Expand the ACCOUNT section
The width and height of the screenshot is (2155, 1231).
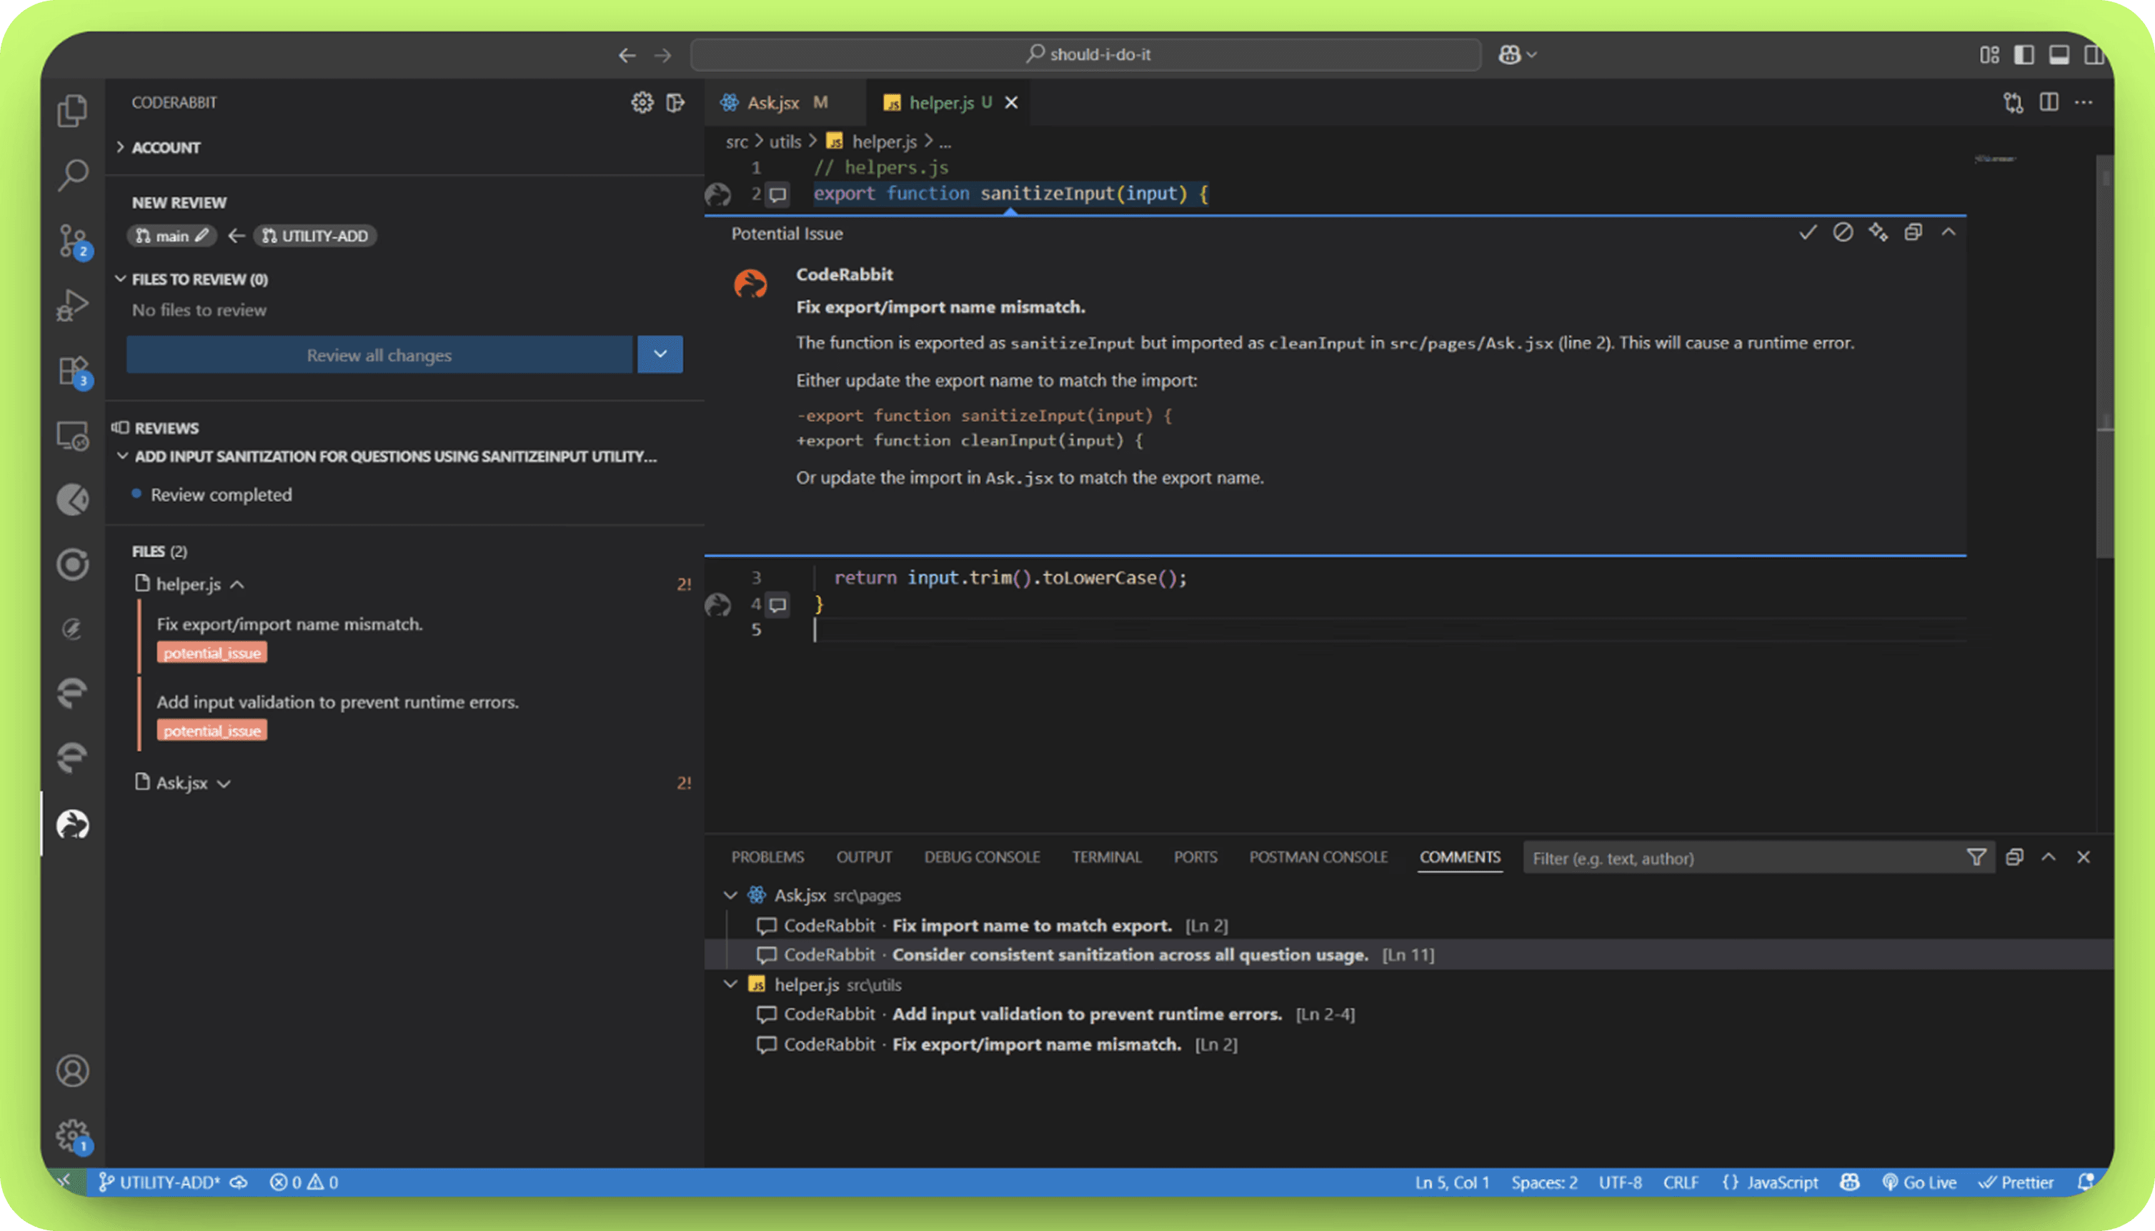tap(166, 147)
